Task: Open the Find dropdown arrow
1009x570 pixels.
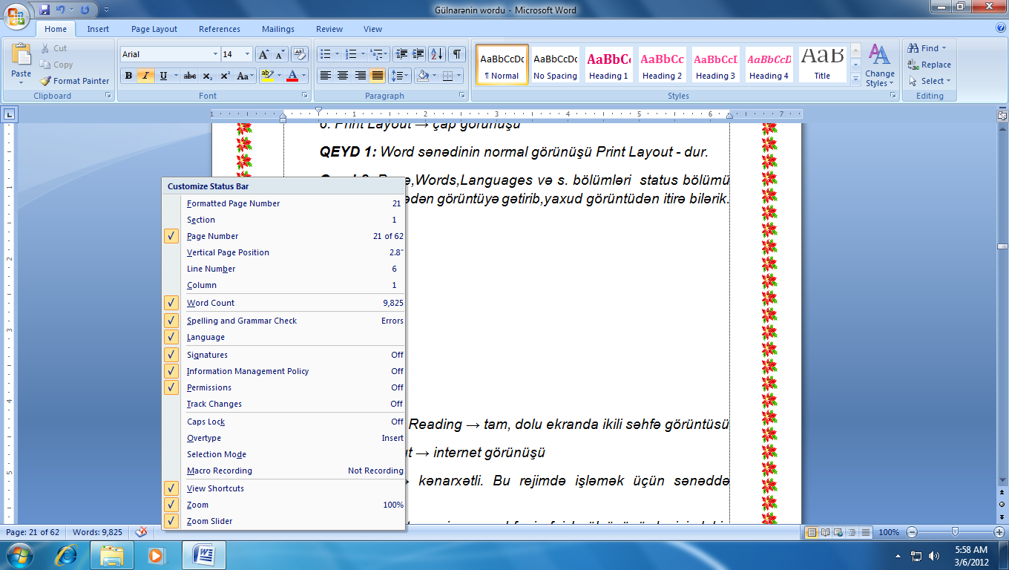Action: (944, 48)
